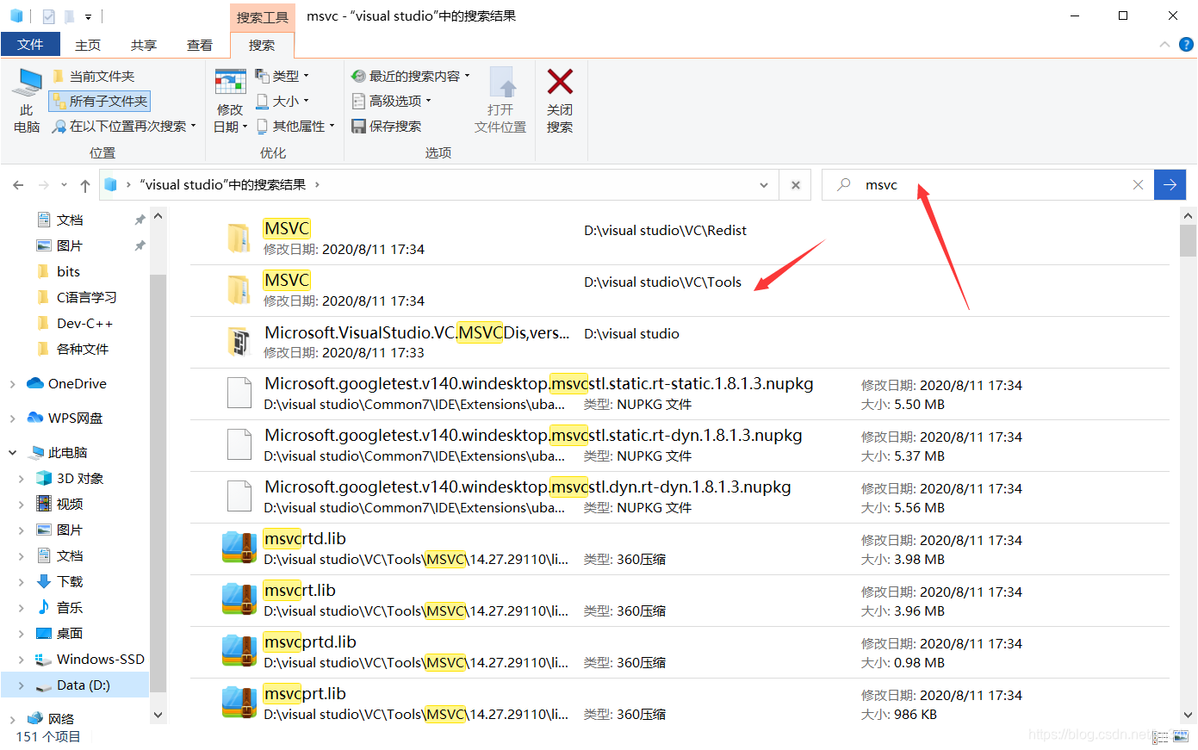
Task: Select the msvcprt.lib archive icon
Action: coord(239,703)
